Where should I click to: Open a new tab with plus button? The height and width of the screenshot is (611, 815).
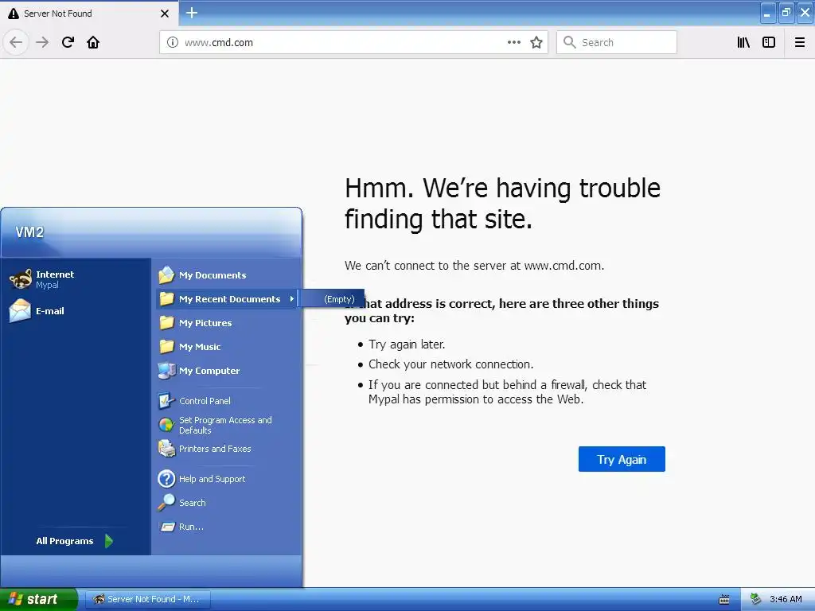point(191,13)
